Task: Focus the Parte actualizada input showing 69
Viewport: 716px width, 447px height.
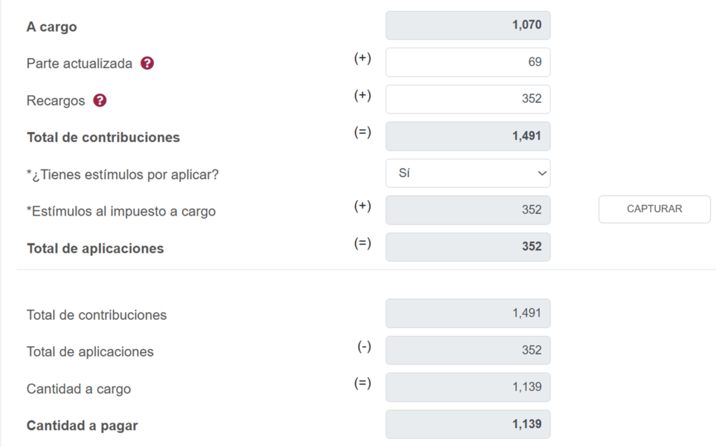Action: point(468,62)
